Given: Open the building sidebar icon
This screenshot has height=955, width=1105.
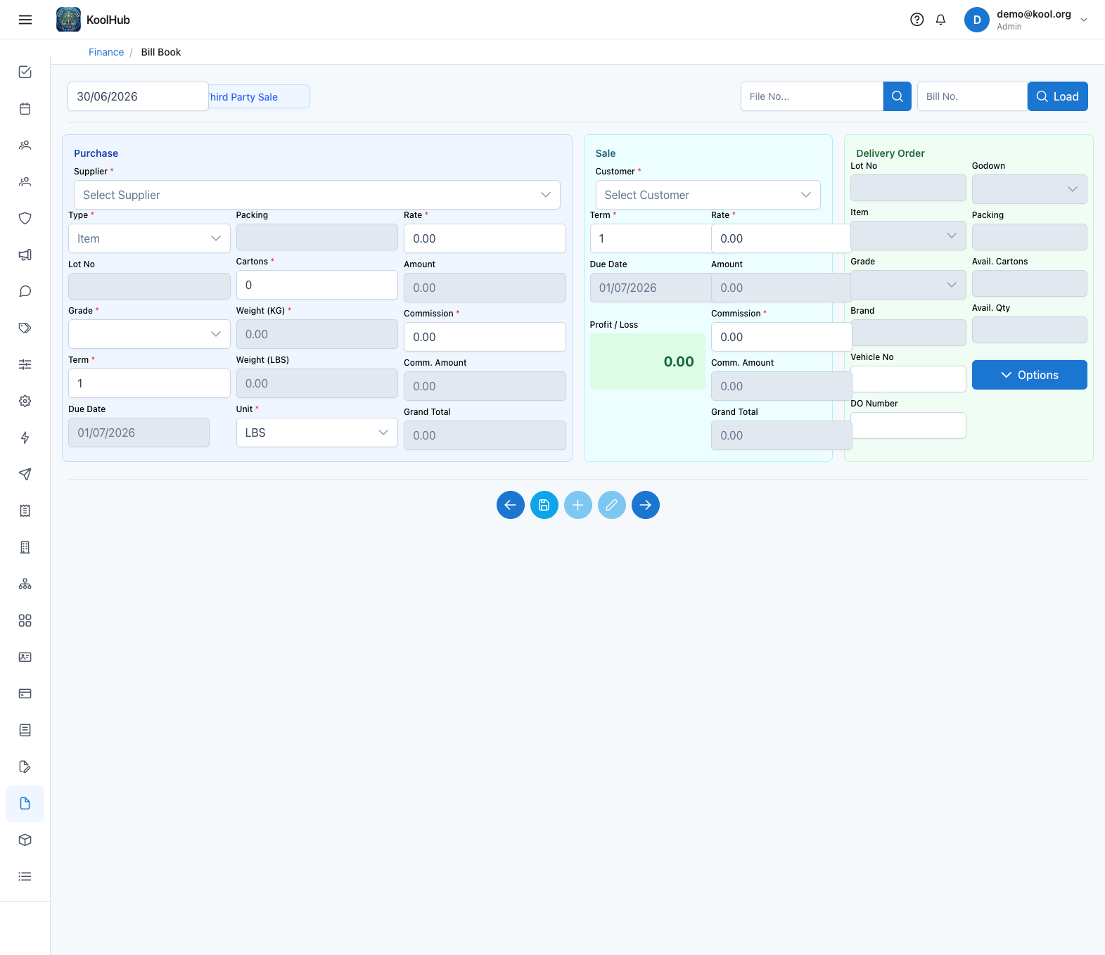Looking at the screenshot, I should click(25, 547).
